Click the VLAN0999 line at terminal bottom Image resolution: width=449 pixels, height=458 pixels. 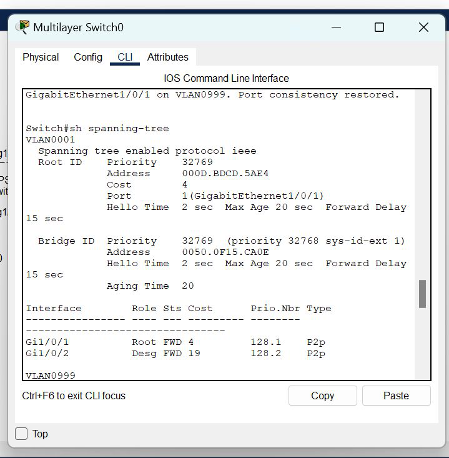[x=51, y=376]
